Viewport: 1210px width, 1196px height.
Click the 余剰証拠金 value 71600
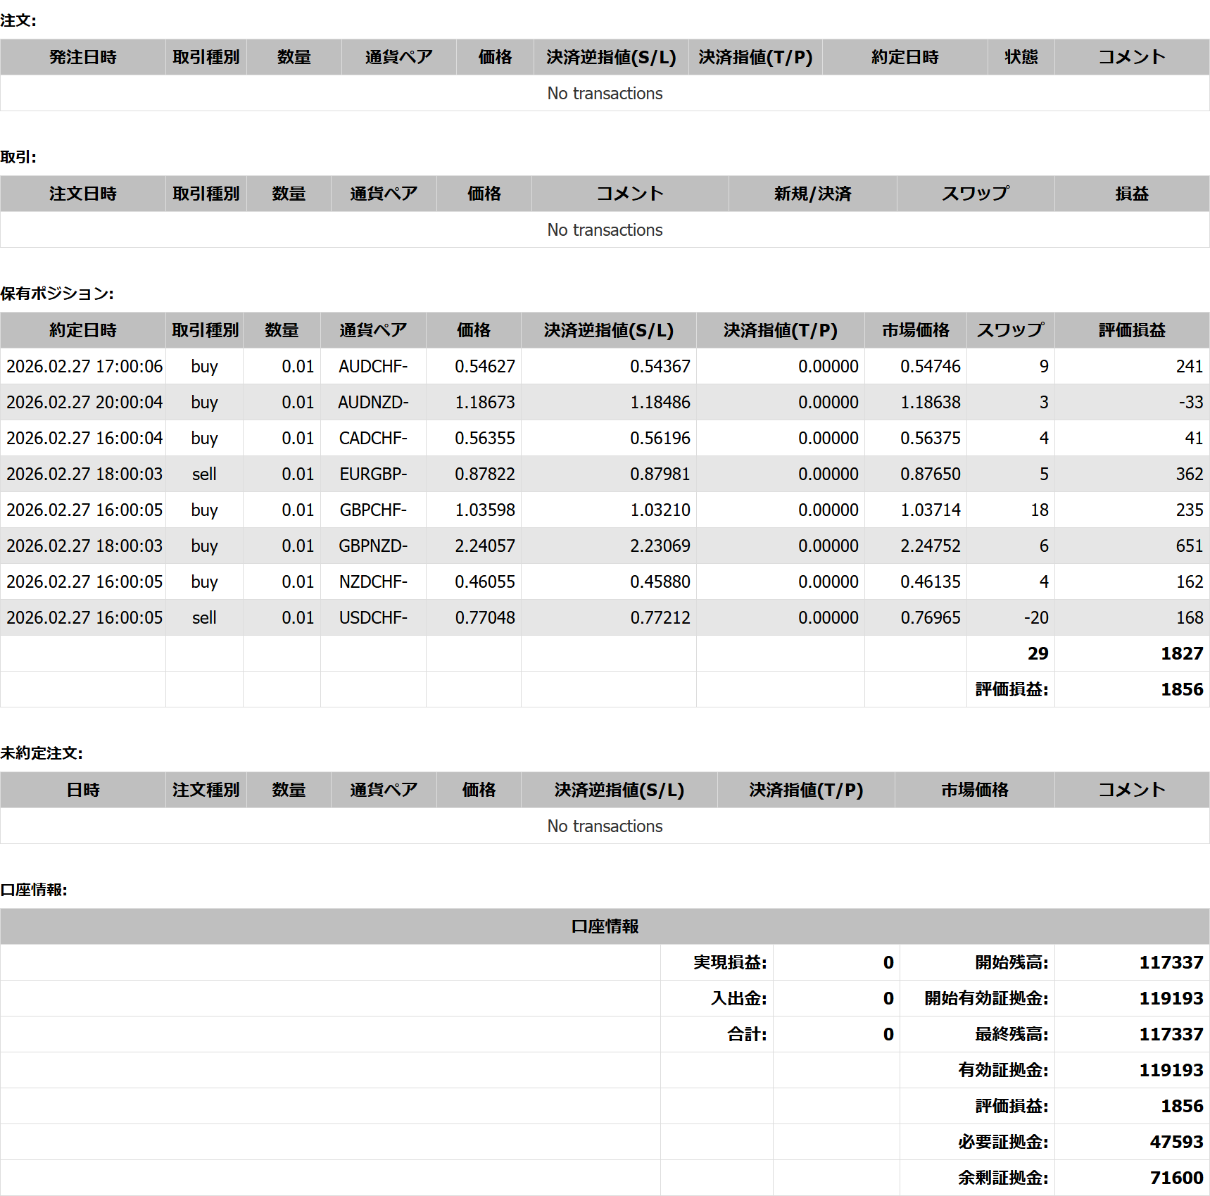(x=1176, y=1178)
